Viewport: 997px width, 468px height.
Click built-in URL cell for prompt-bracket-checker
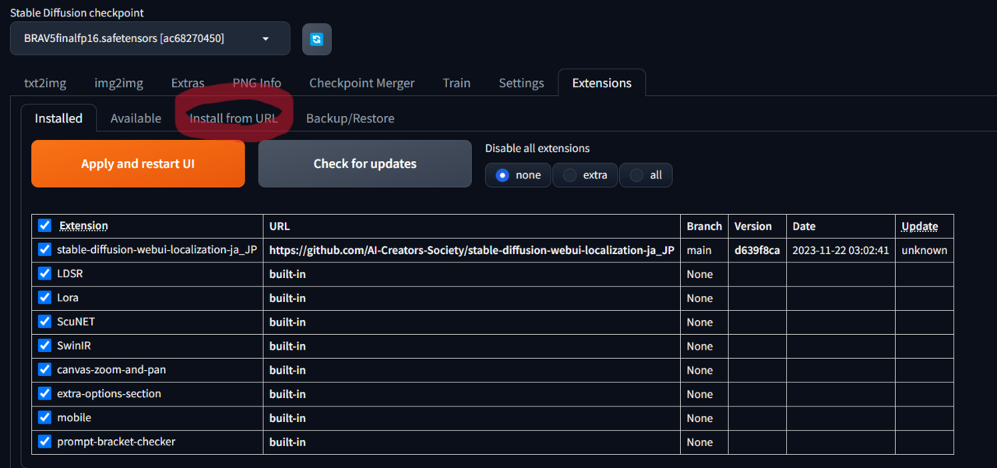(471, 442)
